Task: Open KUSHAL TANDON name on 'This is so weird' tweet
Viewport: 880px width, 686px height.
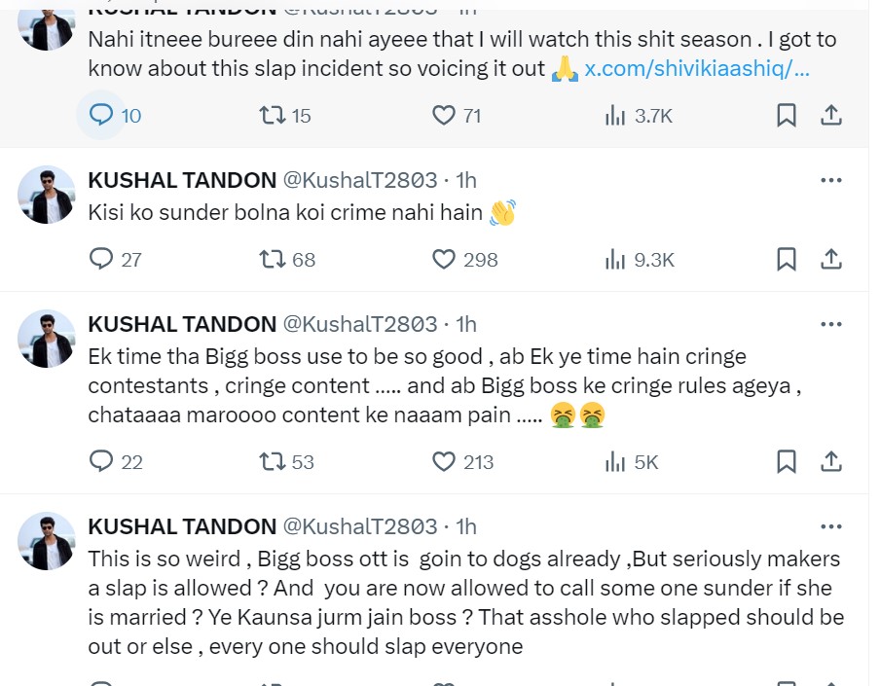Action: click(x=182, y=526)
